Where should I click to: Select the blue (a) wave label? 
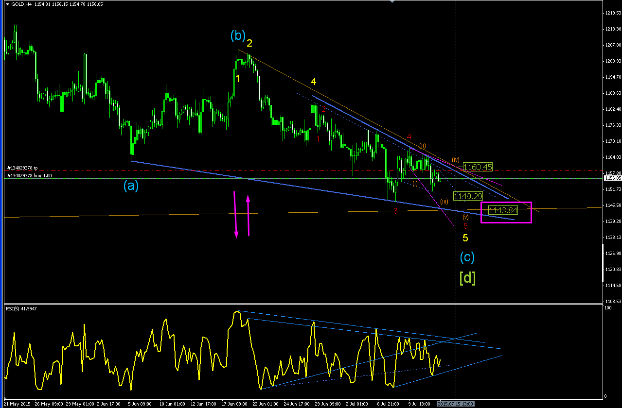click(131, 185)
